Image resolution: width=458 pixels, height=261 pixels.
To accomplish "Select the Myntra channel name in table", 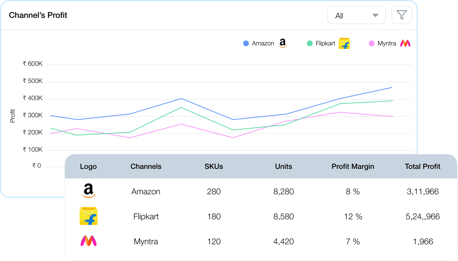I will (x=146, y=242).
